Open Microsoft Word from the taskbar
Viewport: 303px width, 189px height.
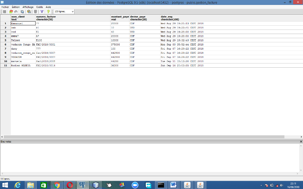[173, 185]
